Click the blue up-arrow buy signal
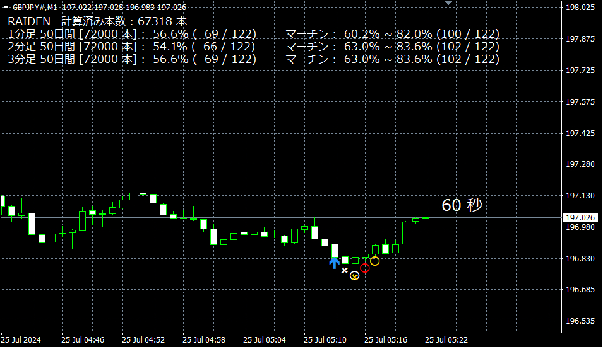 (x=334, y=263)
